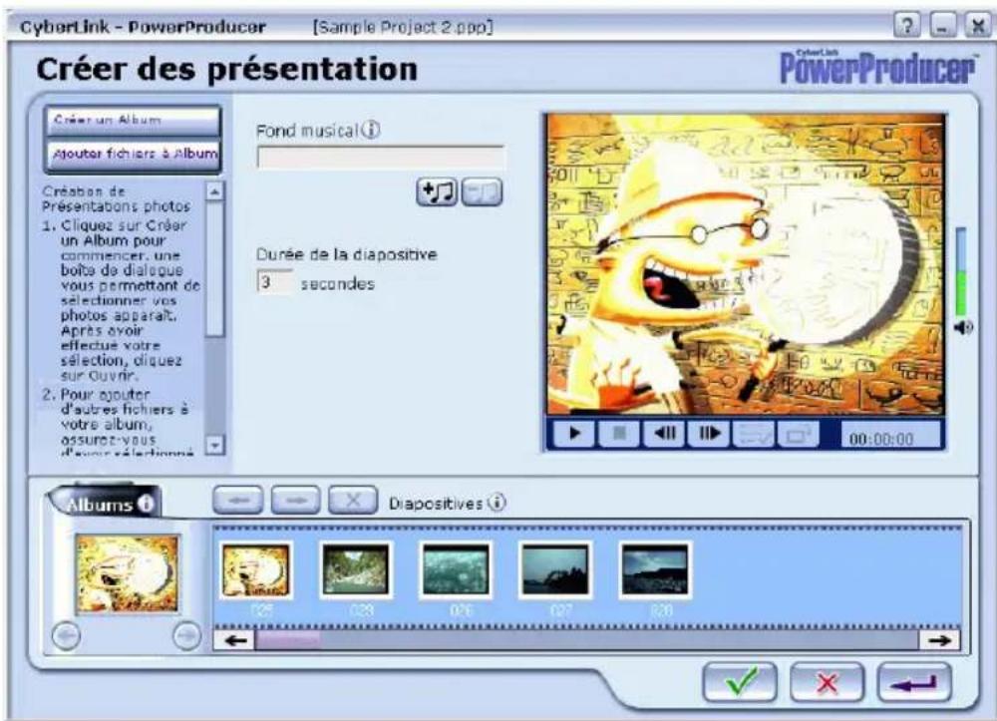997x721 pixels.
Task: Step to previous frame in preview
Action: (x=665, y=434)
